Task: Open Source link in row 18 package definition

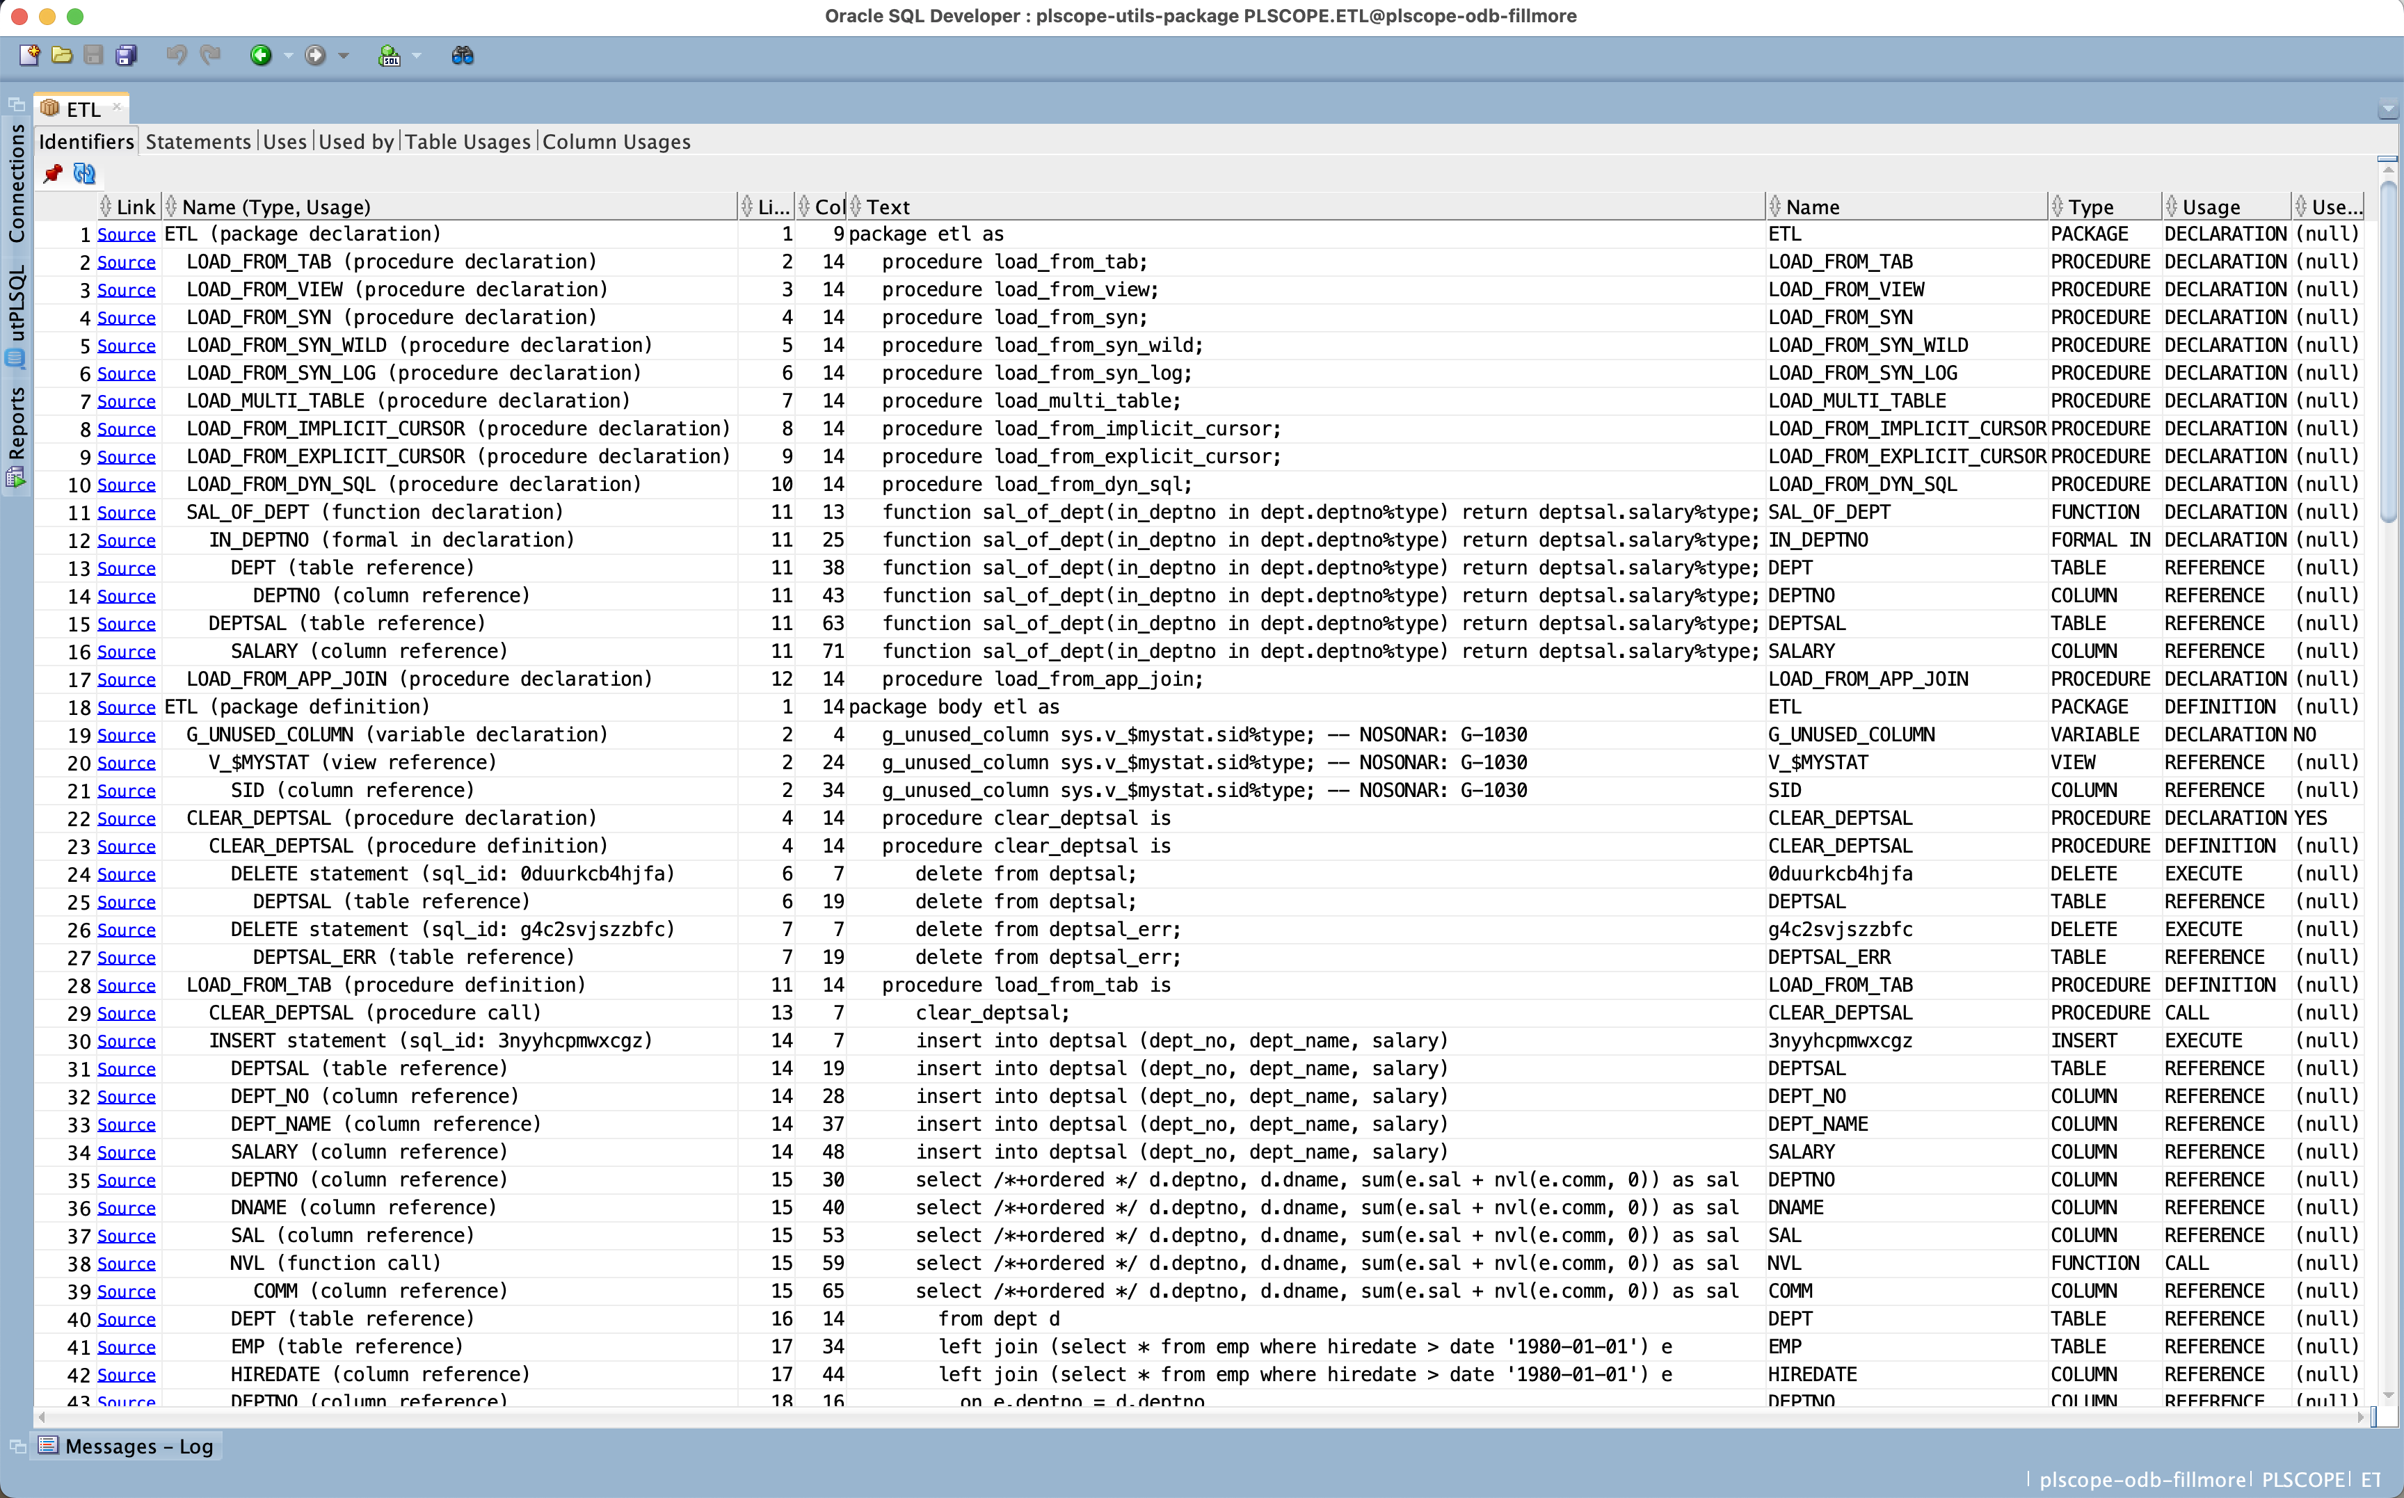Action: tap(126, 707)
